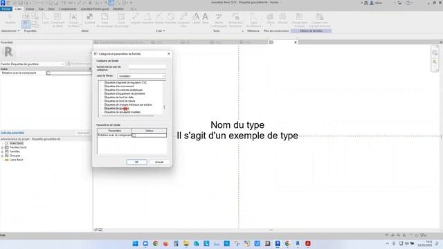Open the Aide des propriétés link
The height and width of the screenshot is (249, 443).
pos(12,133)
